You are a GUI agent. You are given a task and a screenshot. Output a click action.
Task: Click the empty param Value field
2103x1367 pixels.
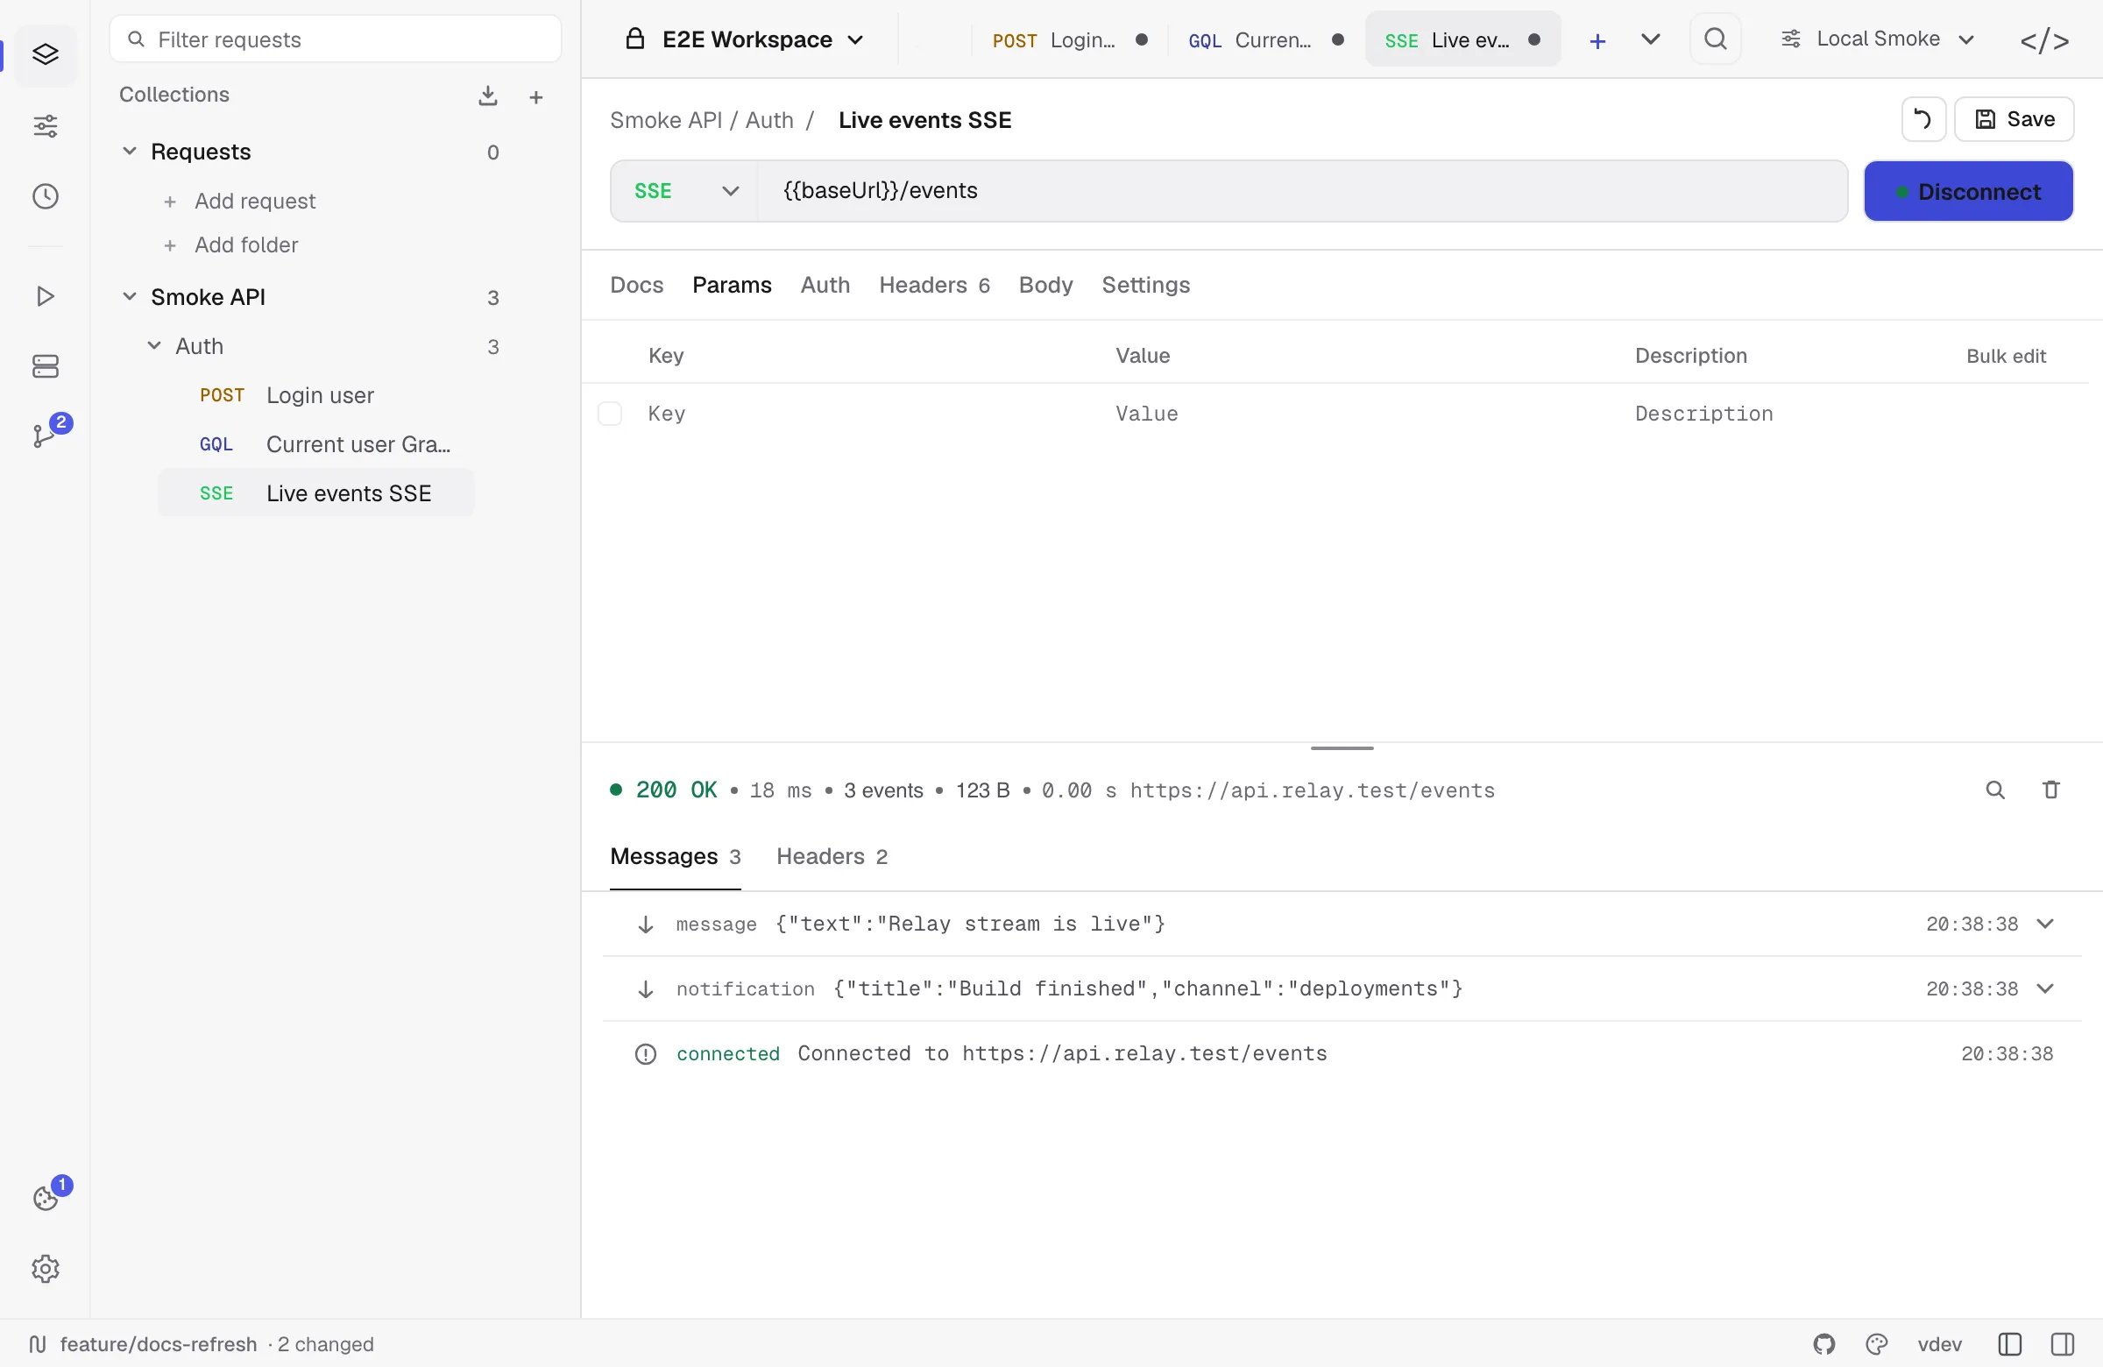click(1361, 414)
